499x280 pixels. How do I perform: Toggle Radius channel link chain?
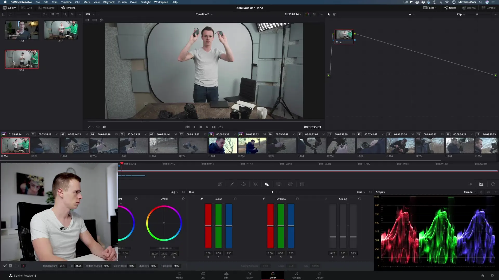pos(202,199)
